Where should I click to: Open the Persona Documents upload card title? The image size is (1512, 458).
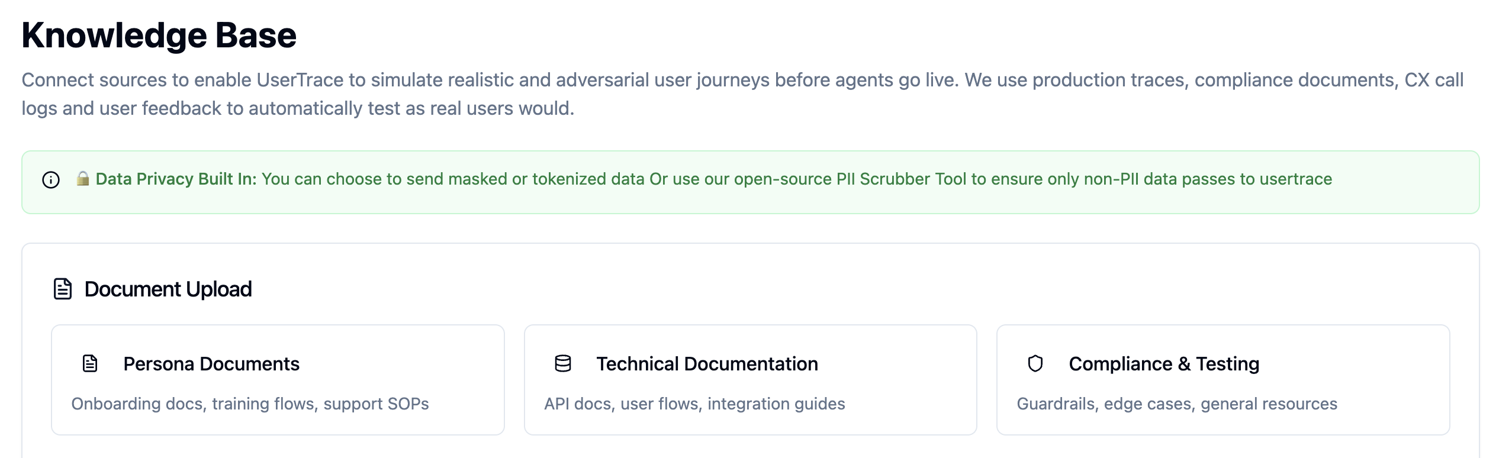pos(211,364)
